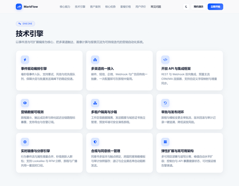This screenshot has height=186, width=239.
Task: Select the 弹性扩展与高可用架构 card title
Action: (x=177, y=151)
